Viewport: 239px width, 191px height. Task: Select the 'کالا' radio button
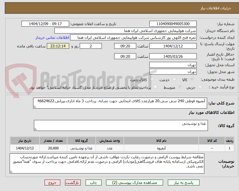[192, 79]
